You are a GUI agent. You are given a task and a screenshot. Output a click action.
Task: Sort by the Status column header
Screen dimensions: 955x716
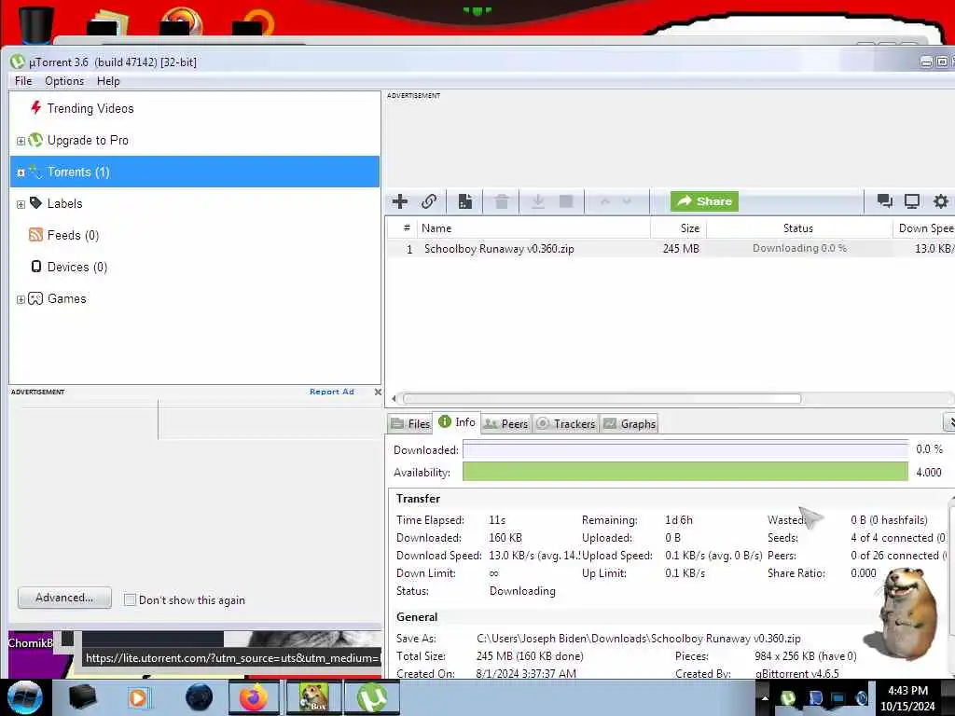click(x=798, y=228)
